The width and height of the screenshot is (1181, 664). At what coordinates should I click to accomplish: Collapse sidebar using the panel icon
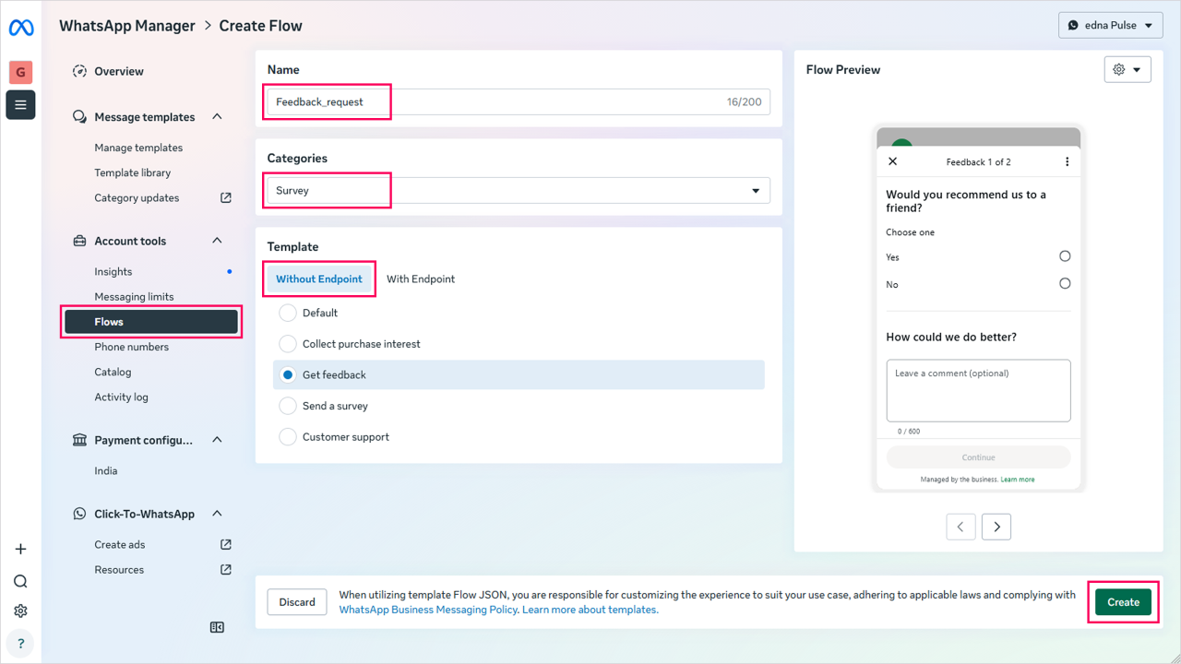(217, 627)
